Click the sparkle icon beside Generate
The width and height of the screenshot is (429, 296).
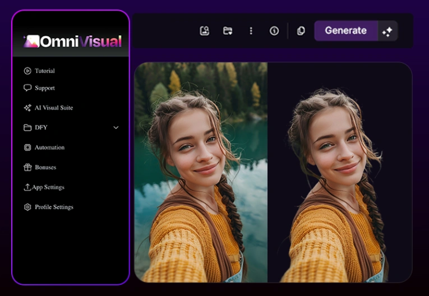pos(388,31)
